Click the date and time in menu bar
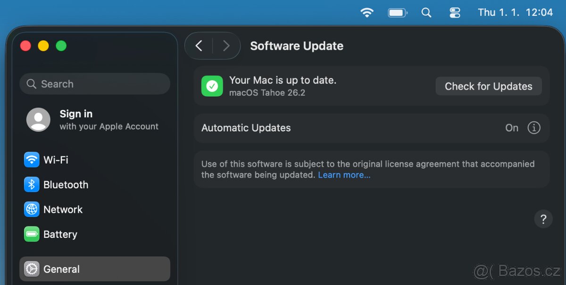 point(515,13)
